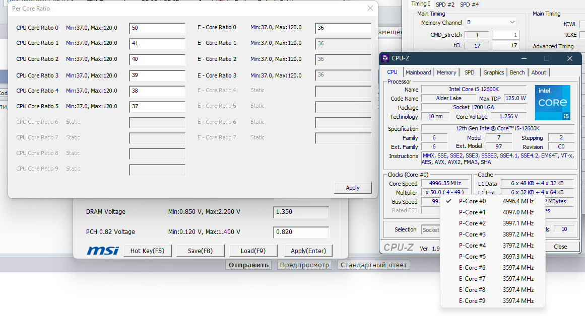Select E-Core #9 menu entry
This screenshot has width=585, height=316.
click(x=492, y=301)
